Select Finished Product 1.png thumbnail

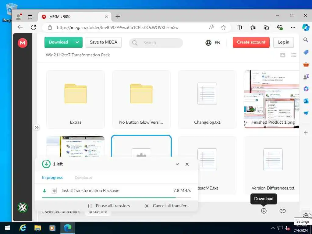[x=271, y=99]
